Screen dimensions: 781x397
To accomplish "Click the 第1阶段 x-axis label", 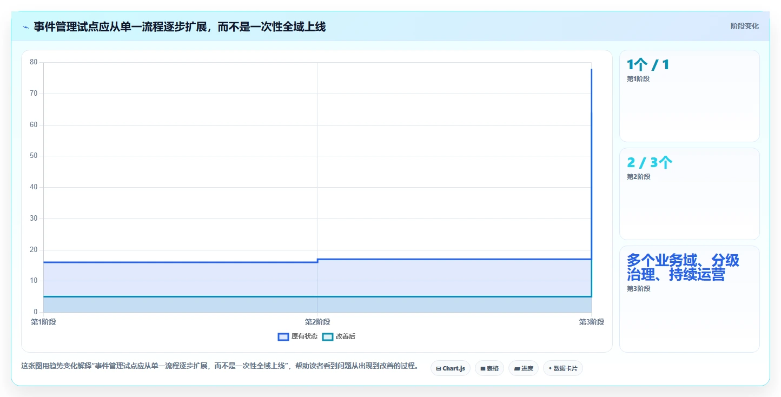I will [43, 322].
